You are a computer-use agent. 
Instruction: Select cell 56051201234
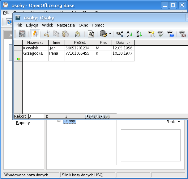pos(80,48)
